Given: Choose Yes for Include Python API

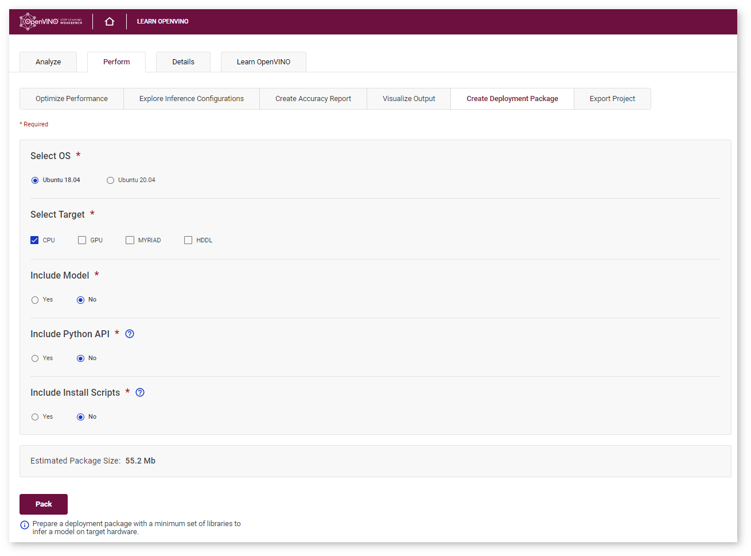Looking at the screenshot, I should (x=35, y=358).
